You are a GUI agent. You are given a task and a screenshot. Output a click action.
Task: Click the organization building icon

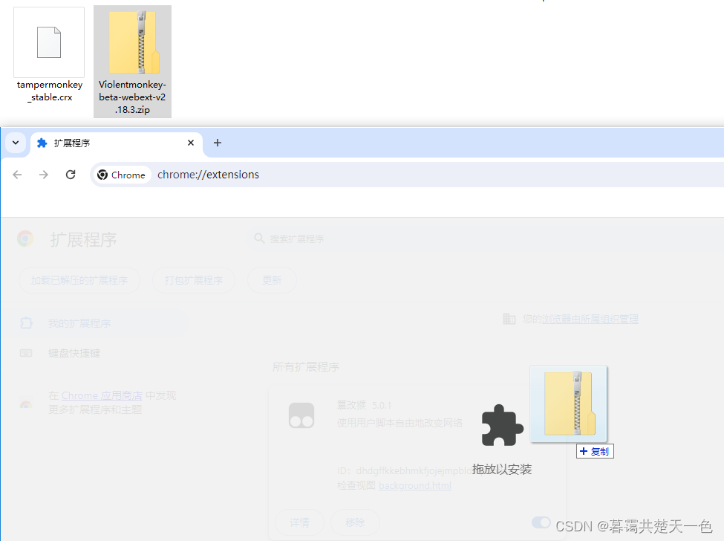click(509, 319)
